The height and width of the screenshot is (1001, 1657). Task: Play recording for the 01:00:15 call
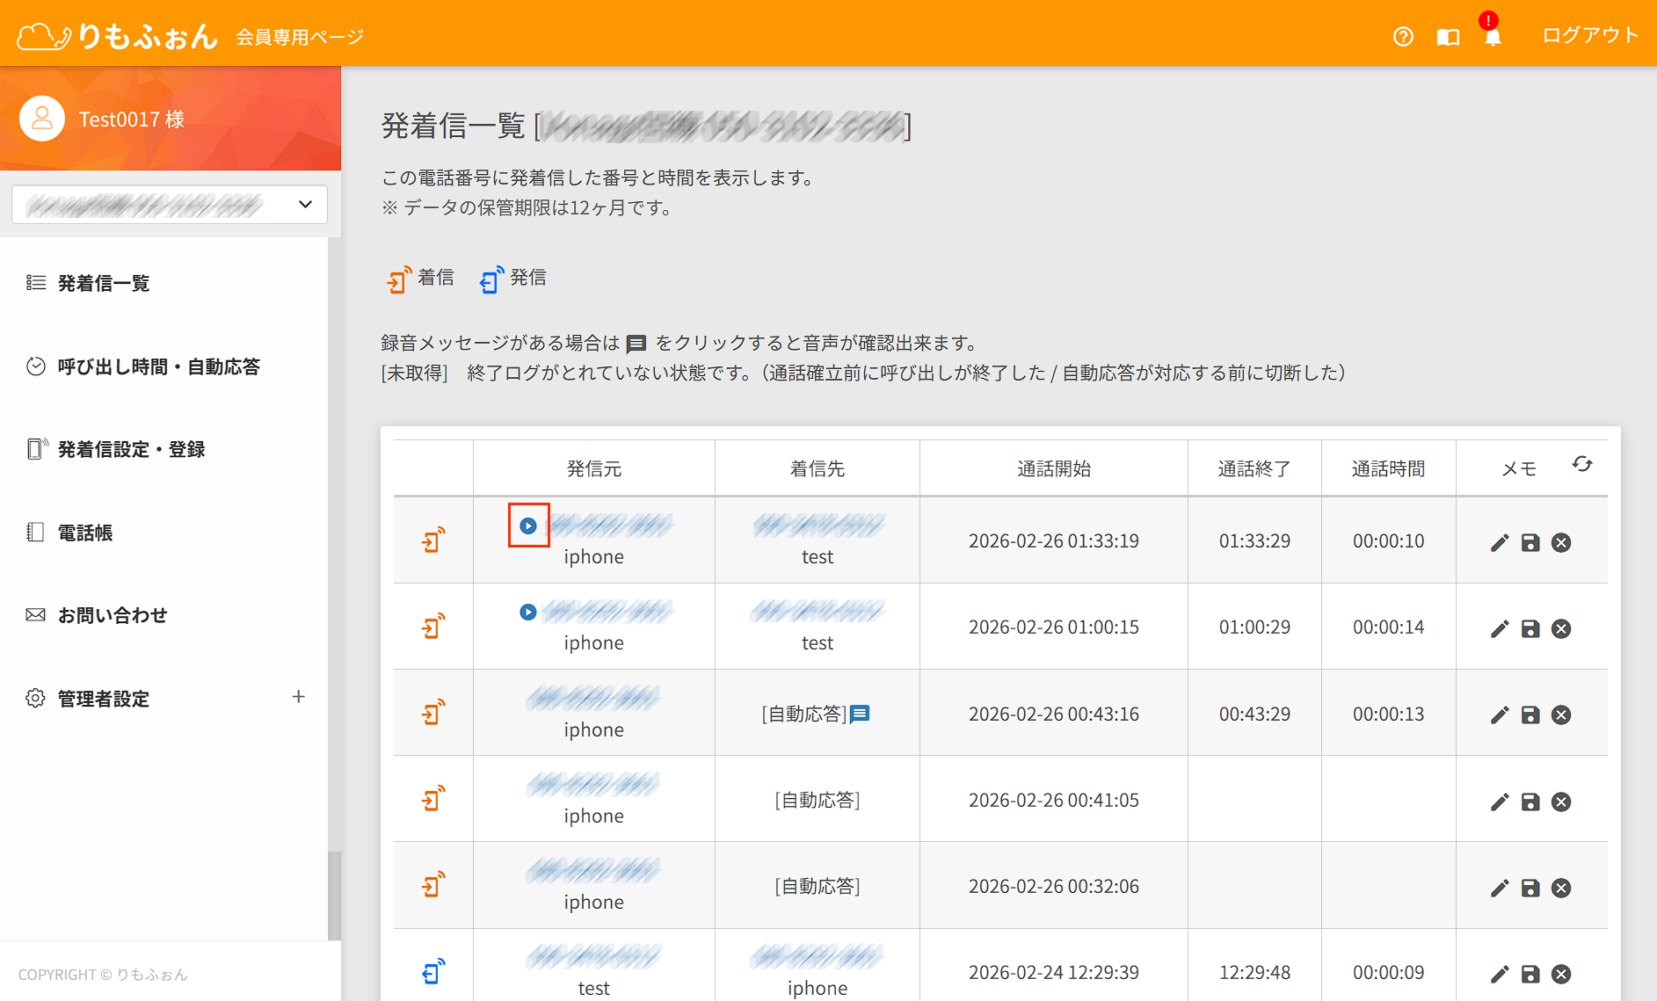click(x=527, y=612)
